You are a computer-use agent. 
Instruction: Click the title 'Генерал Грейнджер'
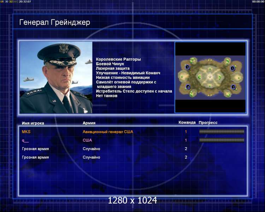tap(54, 22)
